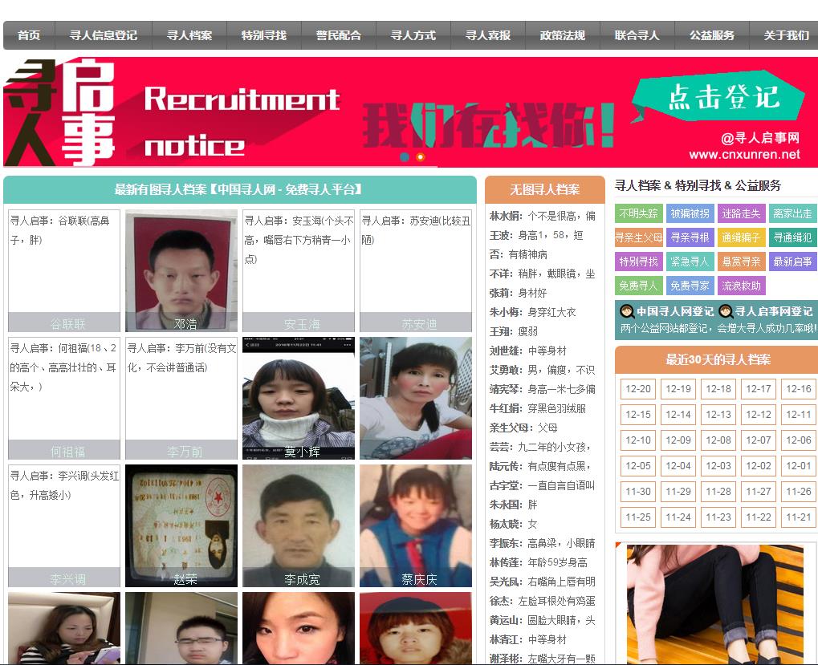Open the 寻人喜报 menu
The width and height of the screenshot is (818, 665).
pyautogui.click(x=488, y=35)
